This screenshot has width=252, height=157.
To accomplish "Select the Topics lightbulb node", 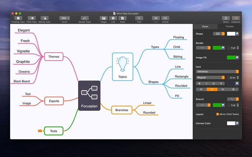I will click(123, 67).
